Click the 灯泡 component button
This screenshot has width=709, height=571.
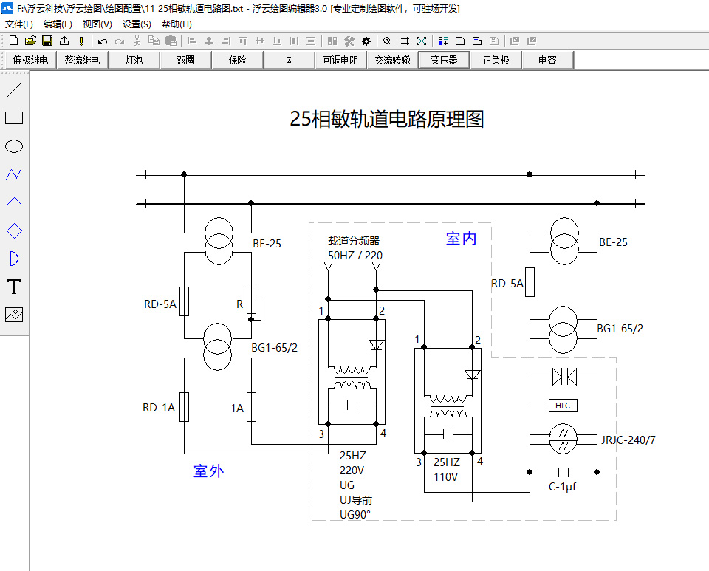(x=134, y=60)
